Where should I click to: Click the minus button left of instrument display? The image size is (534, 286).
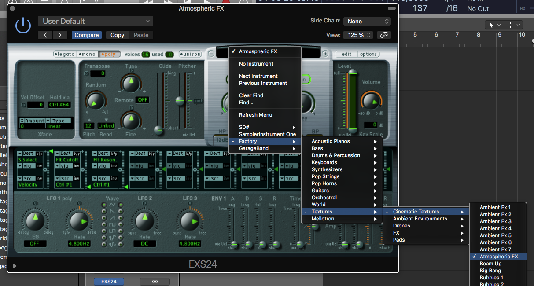point(211,54)
